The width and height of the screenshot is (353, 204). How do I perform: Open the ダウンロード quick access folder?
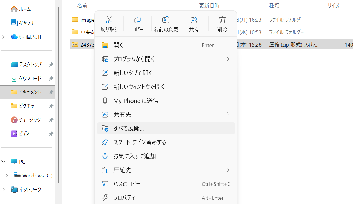pyautogui.click(x=30, y=78)
